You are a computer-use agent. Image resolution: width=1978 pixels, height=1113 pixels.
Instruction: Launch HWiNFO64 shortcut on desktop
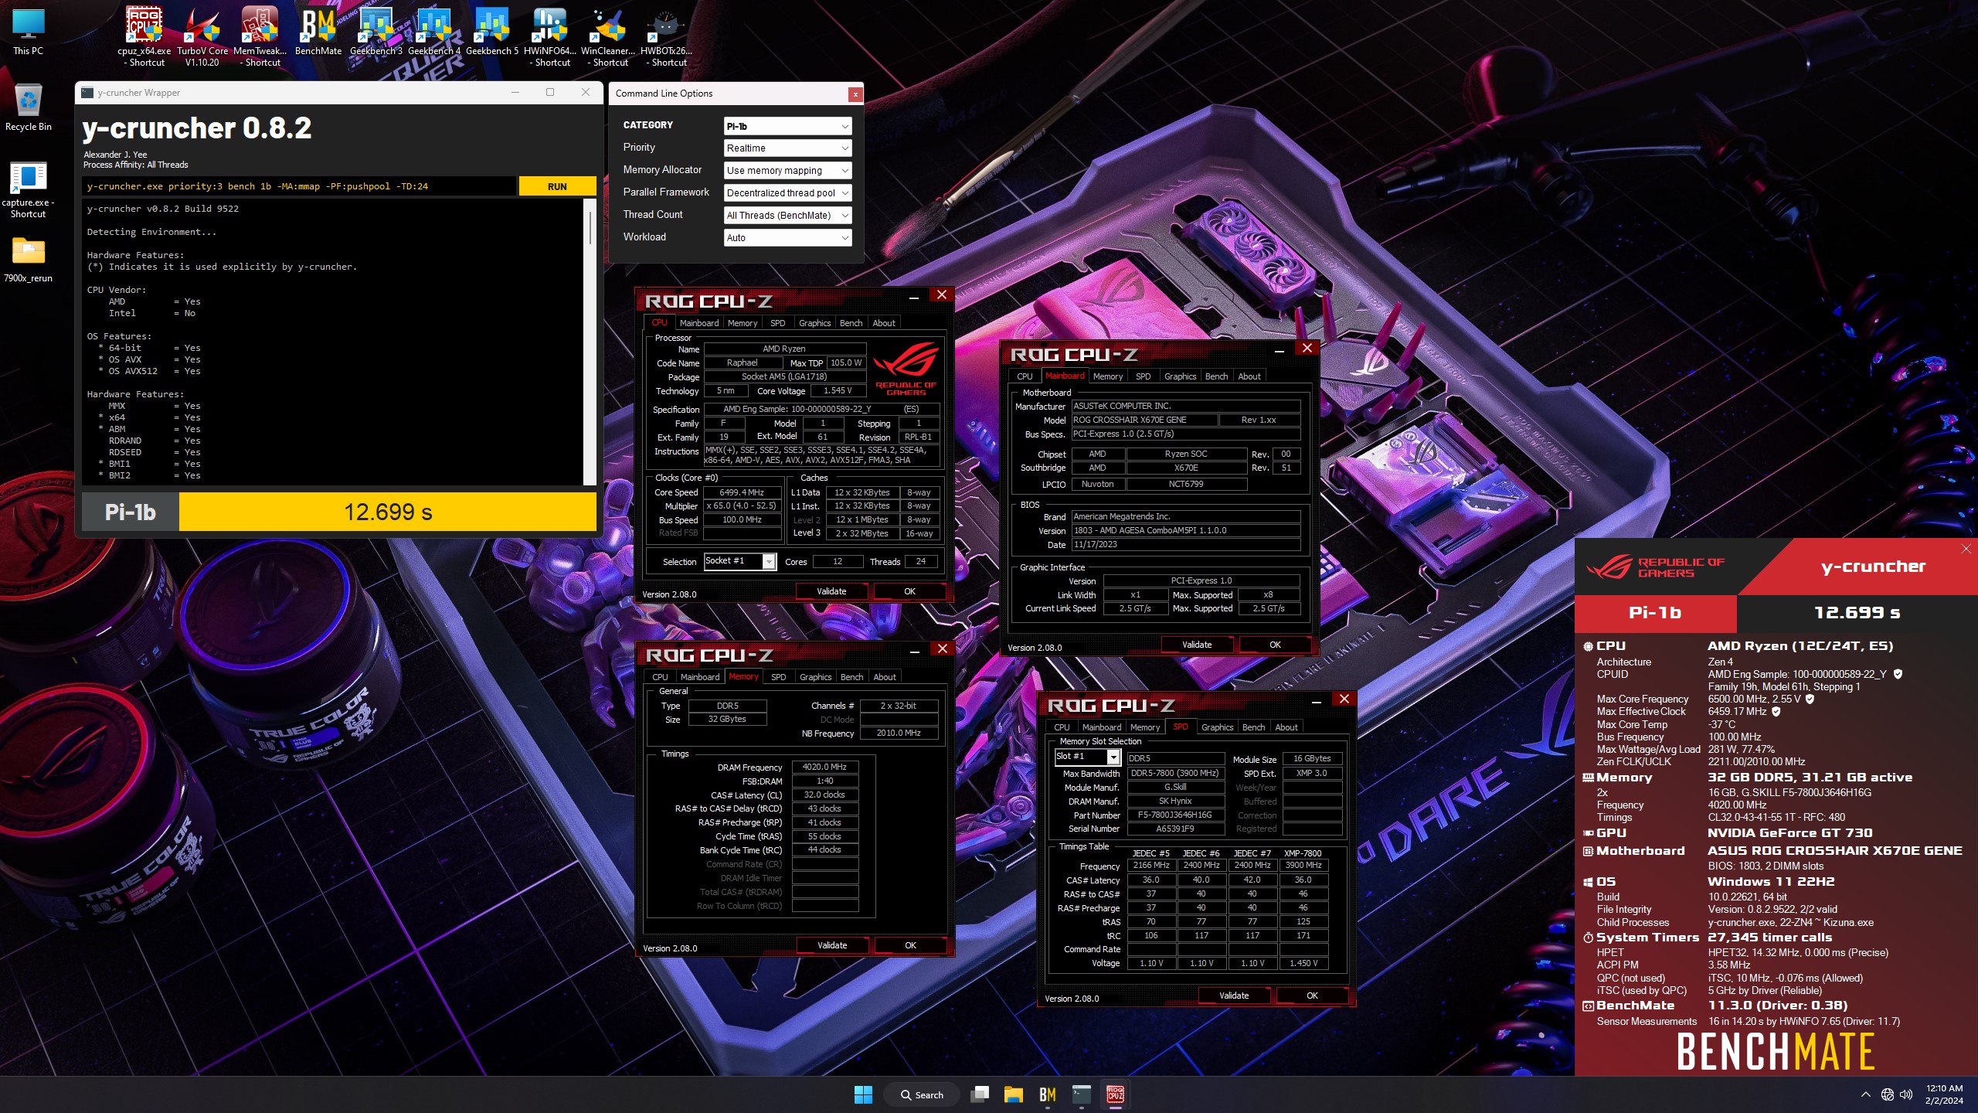550,36
